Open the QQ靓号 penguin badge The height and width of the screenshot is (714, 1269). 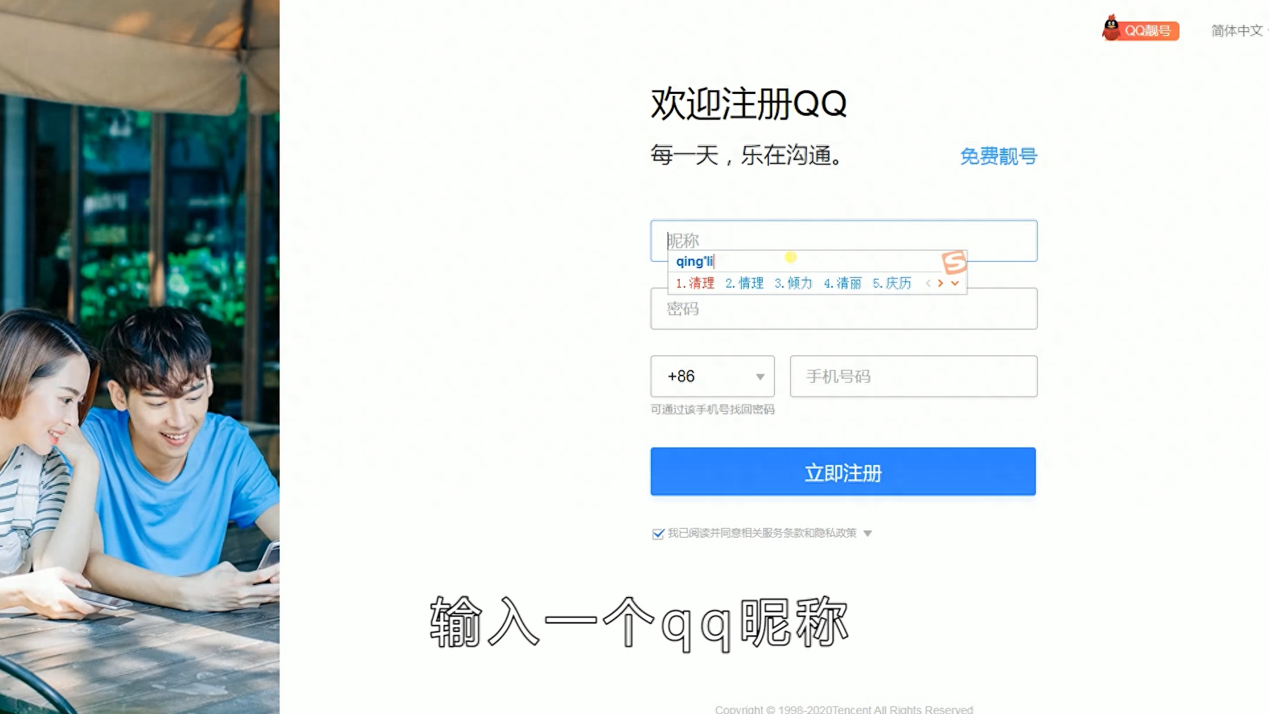point(1140,29)
